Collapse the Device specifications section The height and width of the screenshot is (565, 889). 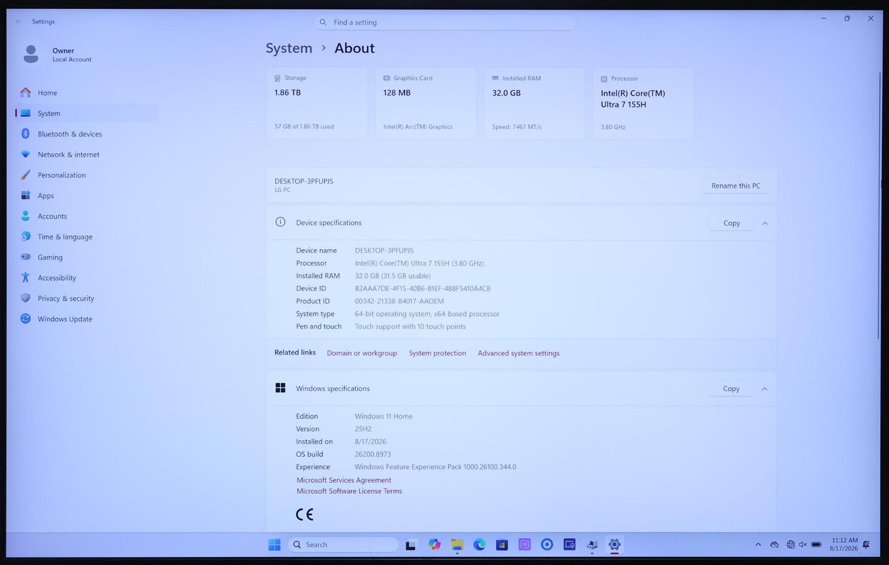[x=765, y=223]
